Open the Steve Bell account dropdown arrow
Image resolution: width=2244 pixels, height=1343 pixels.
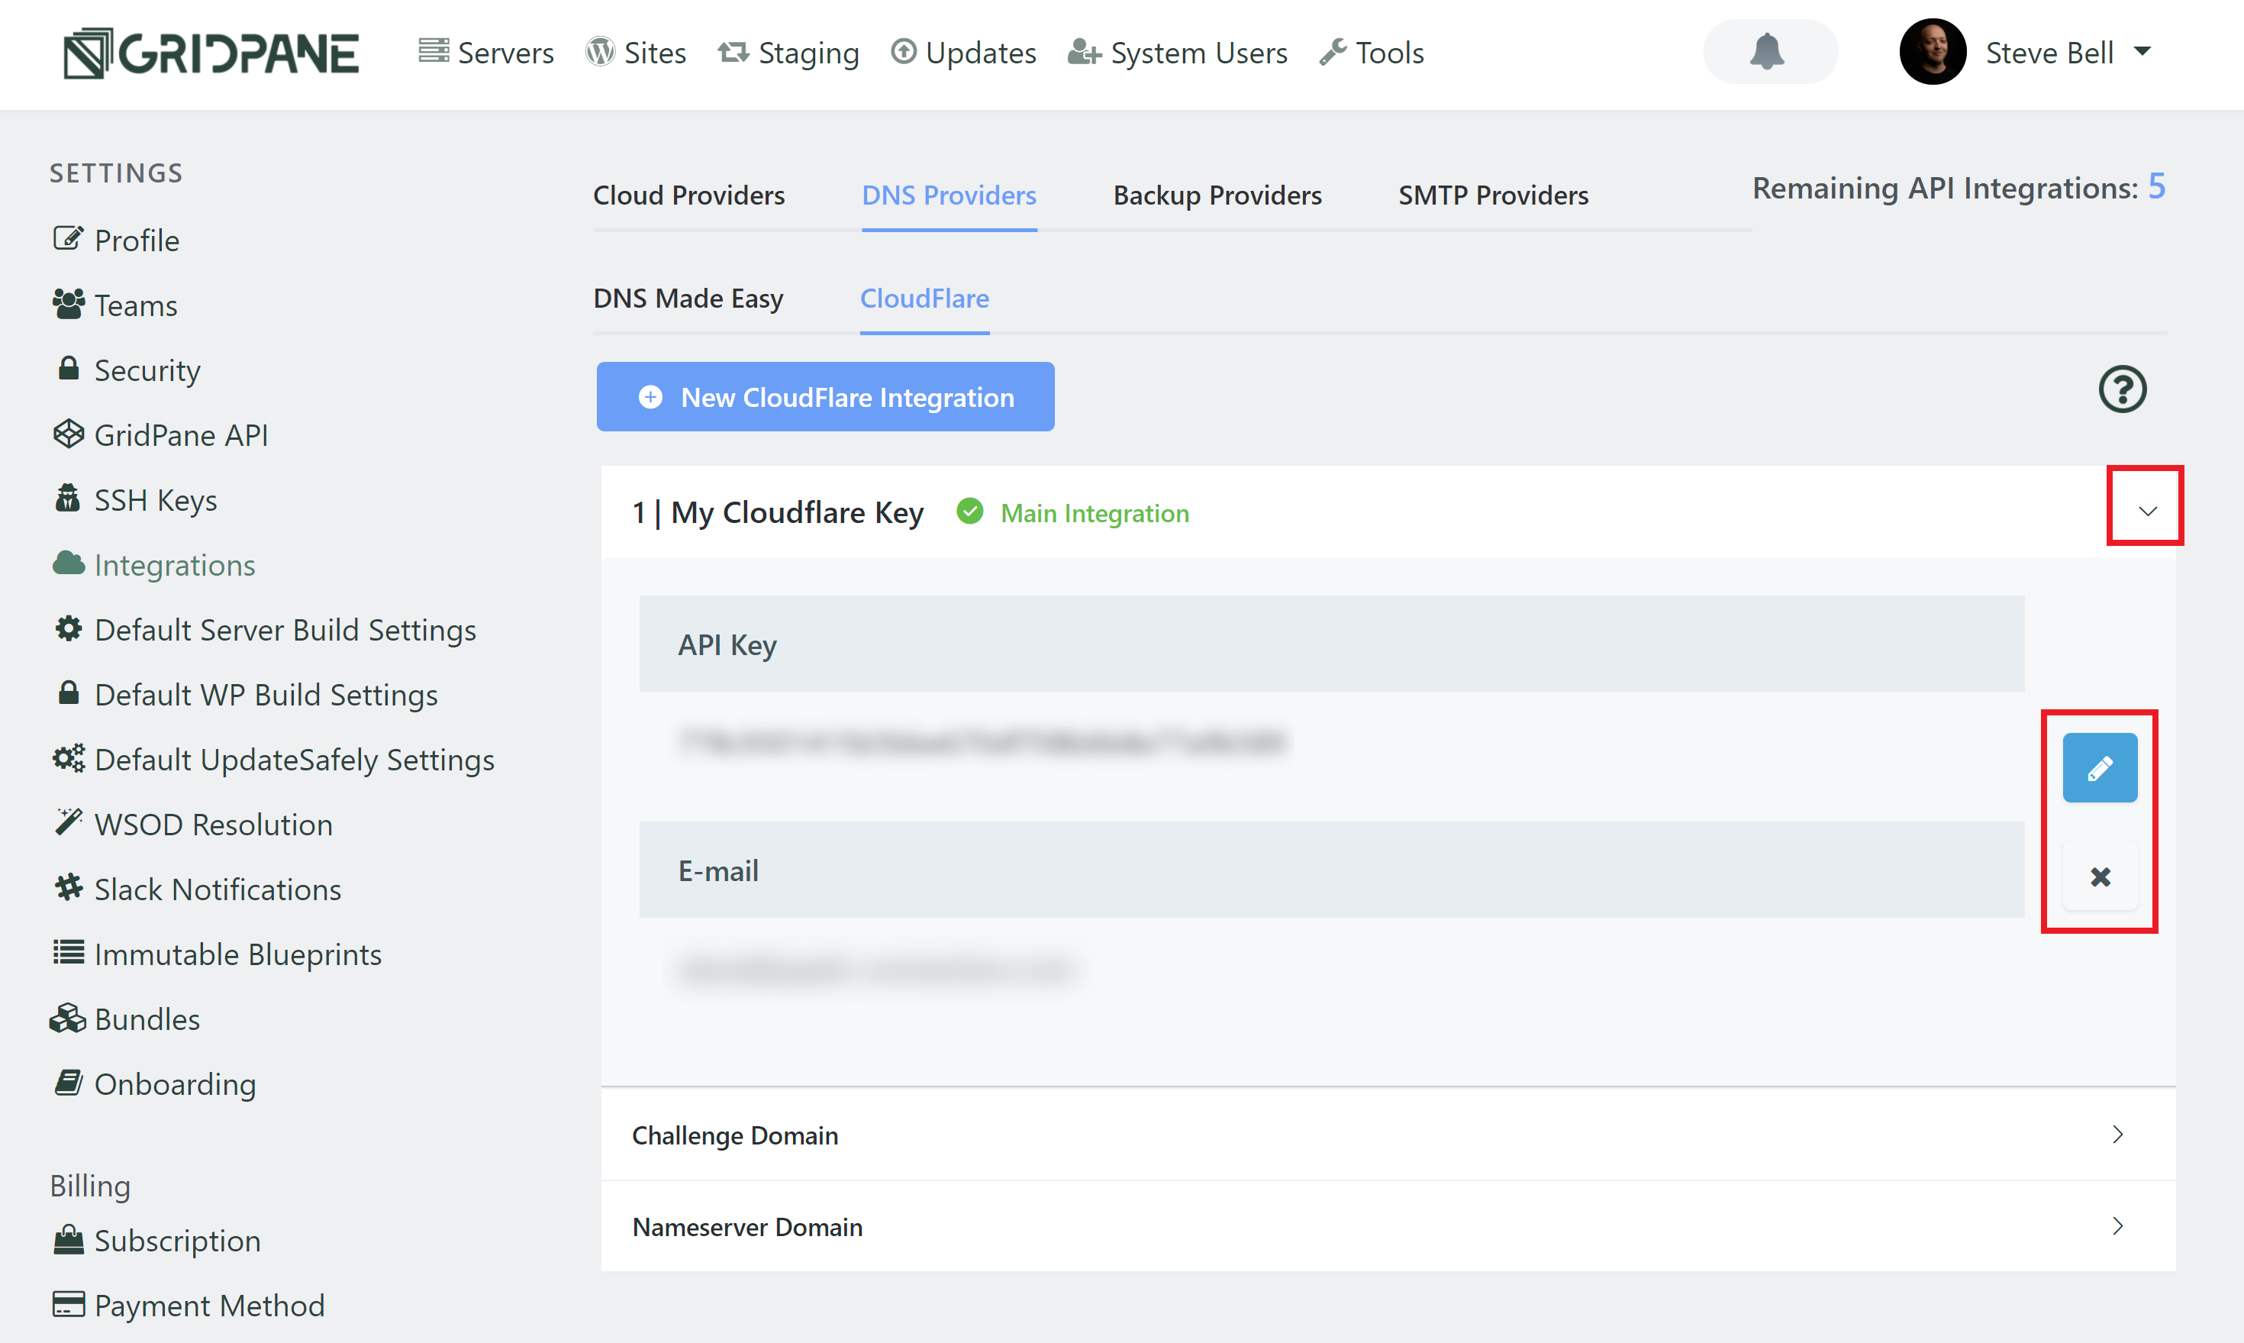2142,52
